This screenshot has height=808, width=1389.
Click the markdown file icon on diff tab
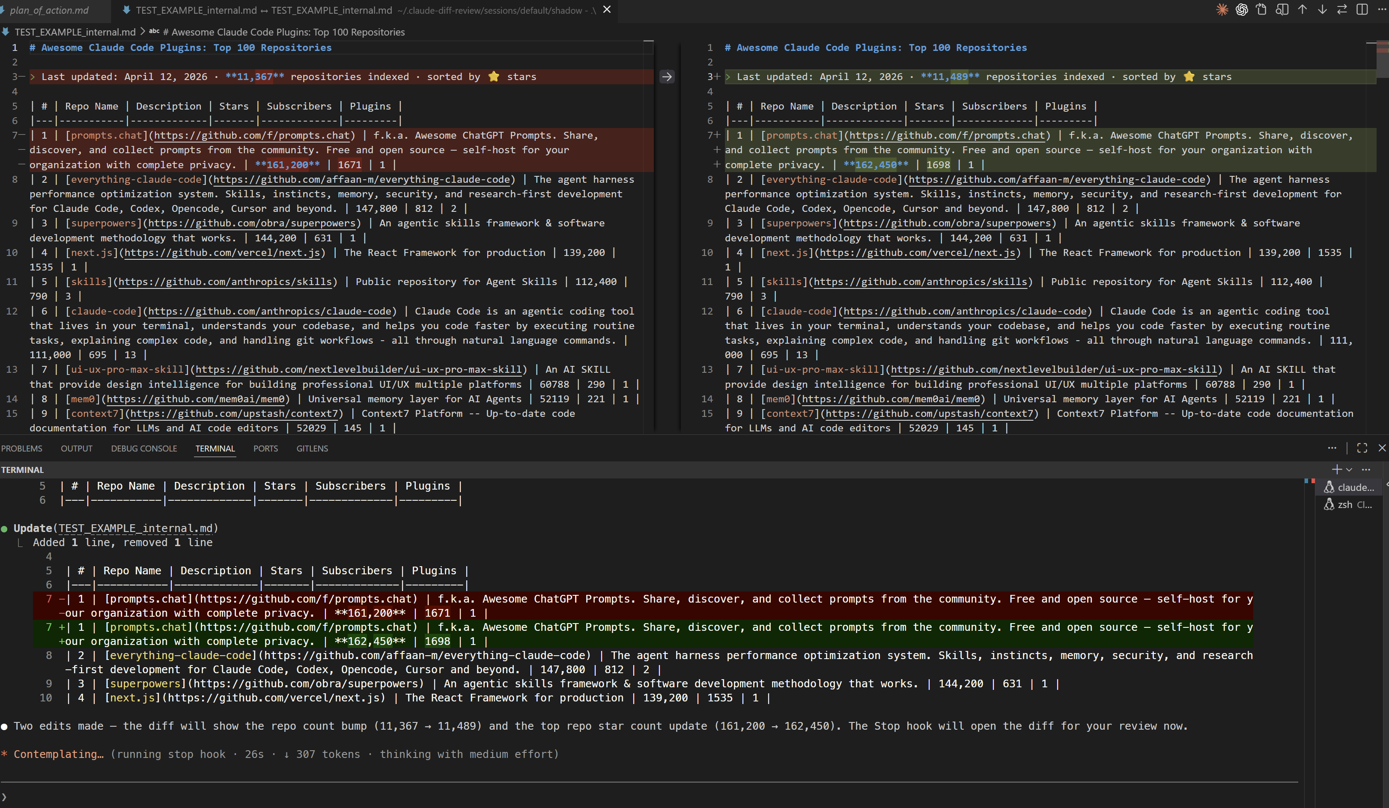click(126, 10)
